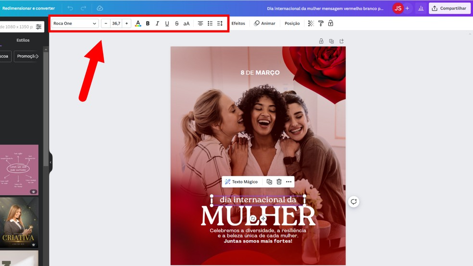Open transparency settings icon

pos(311,24)
